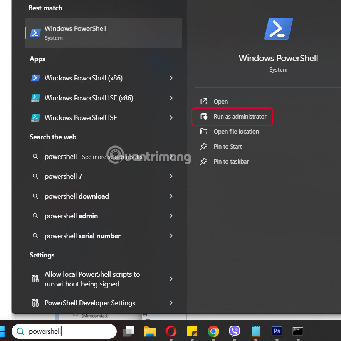The image size is (341, 341).
Task: Open Viber from the taskbar
Action: click(x=234, y=331)
